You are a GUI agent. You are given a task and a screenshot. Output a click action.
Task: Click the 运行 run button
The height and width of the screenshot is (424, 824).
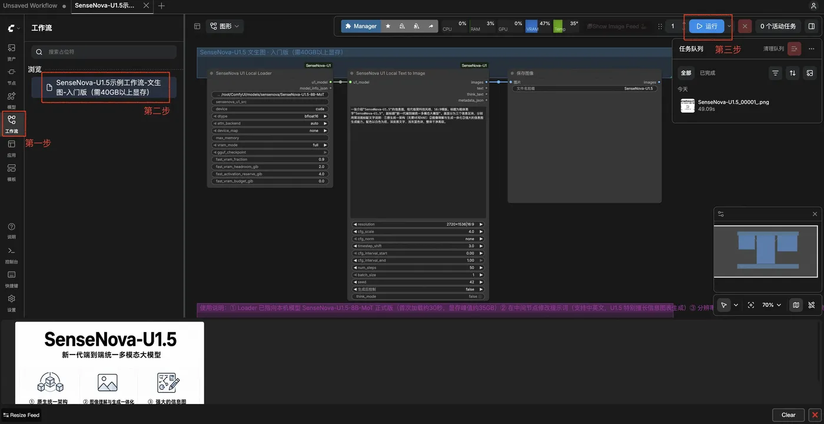pyautogui.click(x=707, y=26)
